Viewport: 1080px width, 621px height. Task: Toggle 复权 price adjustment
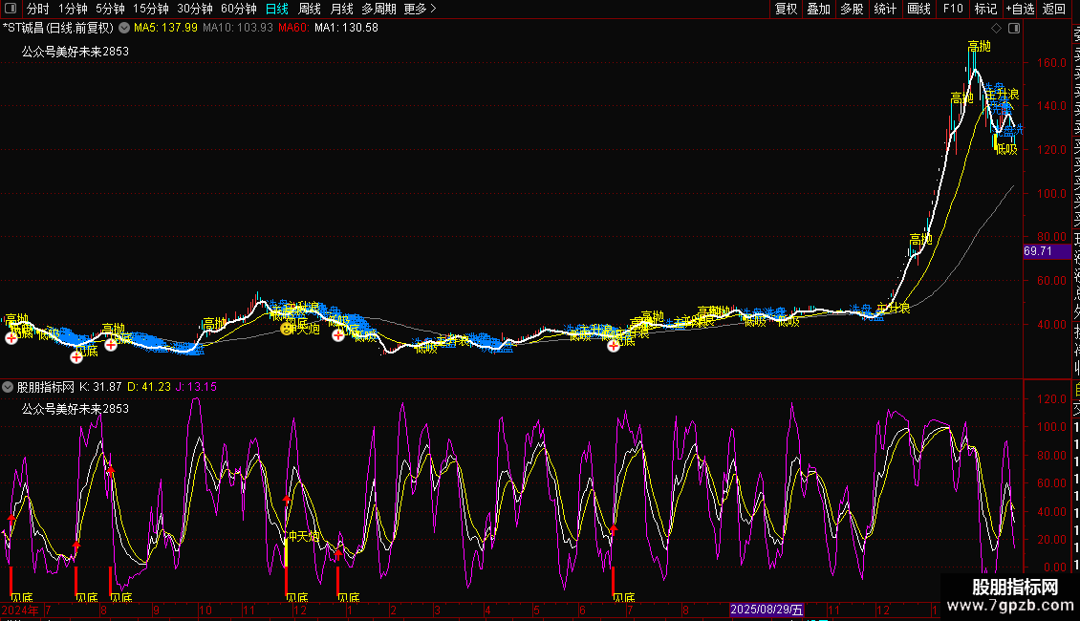coord(786,9)
